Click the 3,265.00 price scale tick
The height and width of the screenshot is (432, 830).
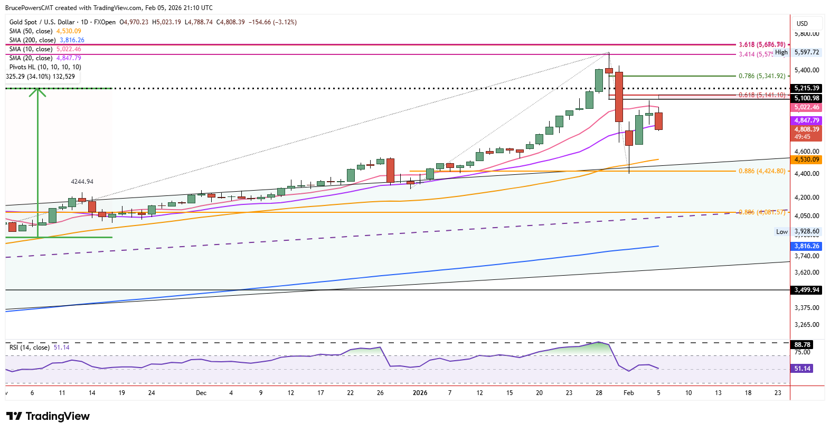807,325
